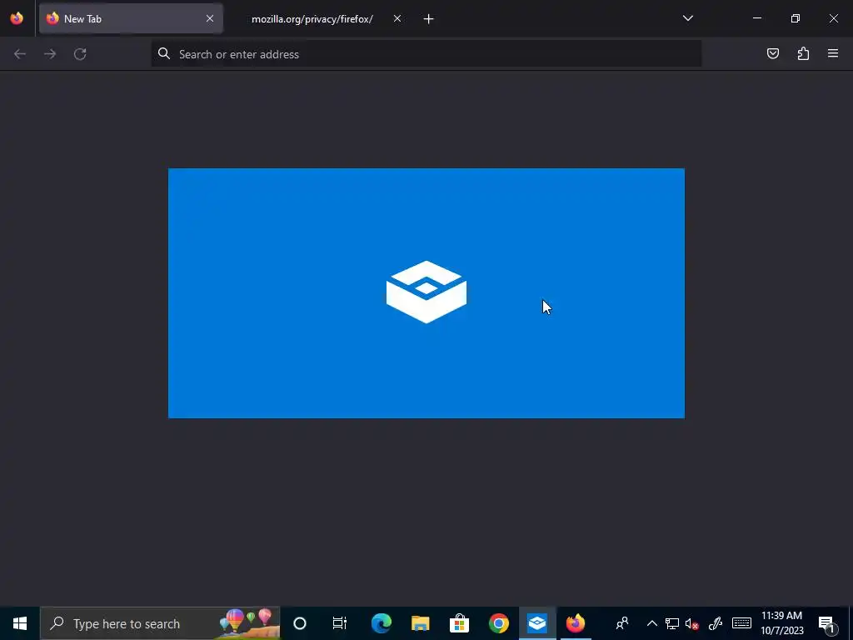853x640 pixels.
Task: Switch to the New Tab tab
Action: coord(131,18)
